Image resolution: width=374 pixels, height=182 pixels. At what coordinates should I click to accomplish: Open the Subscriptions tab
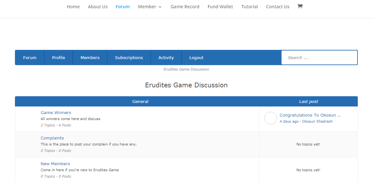pyautogui.click(x=129, y=57)
